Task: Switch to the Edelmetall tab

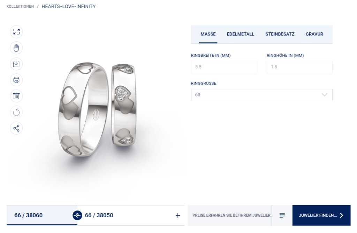Action: tap(241, 34)
